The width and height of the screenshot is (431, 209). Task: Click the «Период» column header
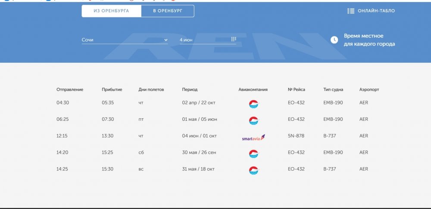pyautogui.click(x=190, y=89)
